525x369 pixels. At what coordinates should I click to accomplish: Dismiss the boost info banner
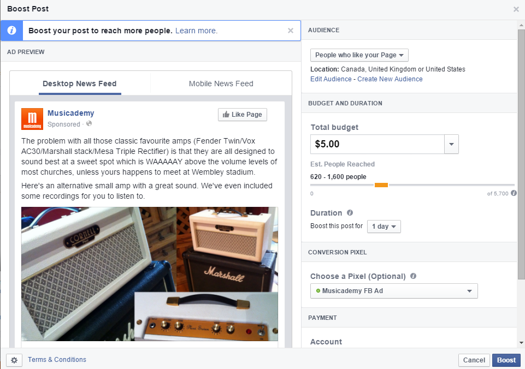point(291,31)
